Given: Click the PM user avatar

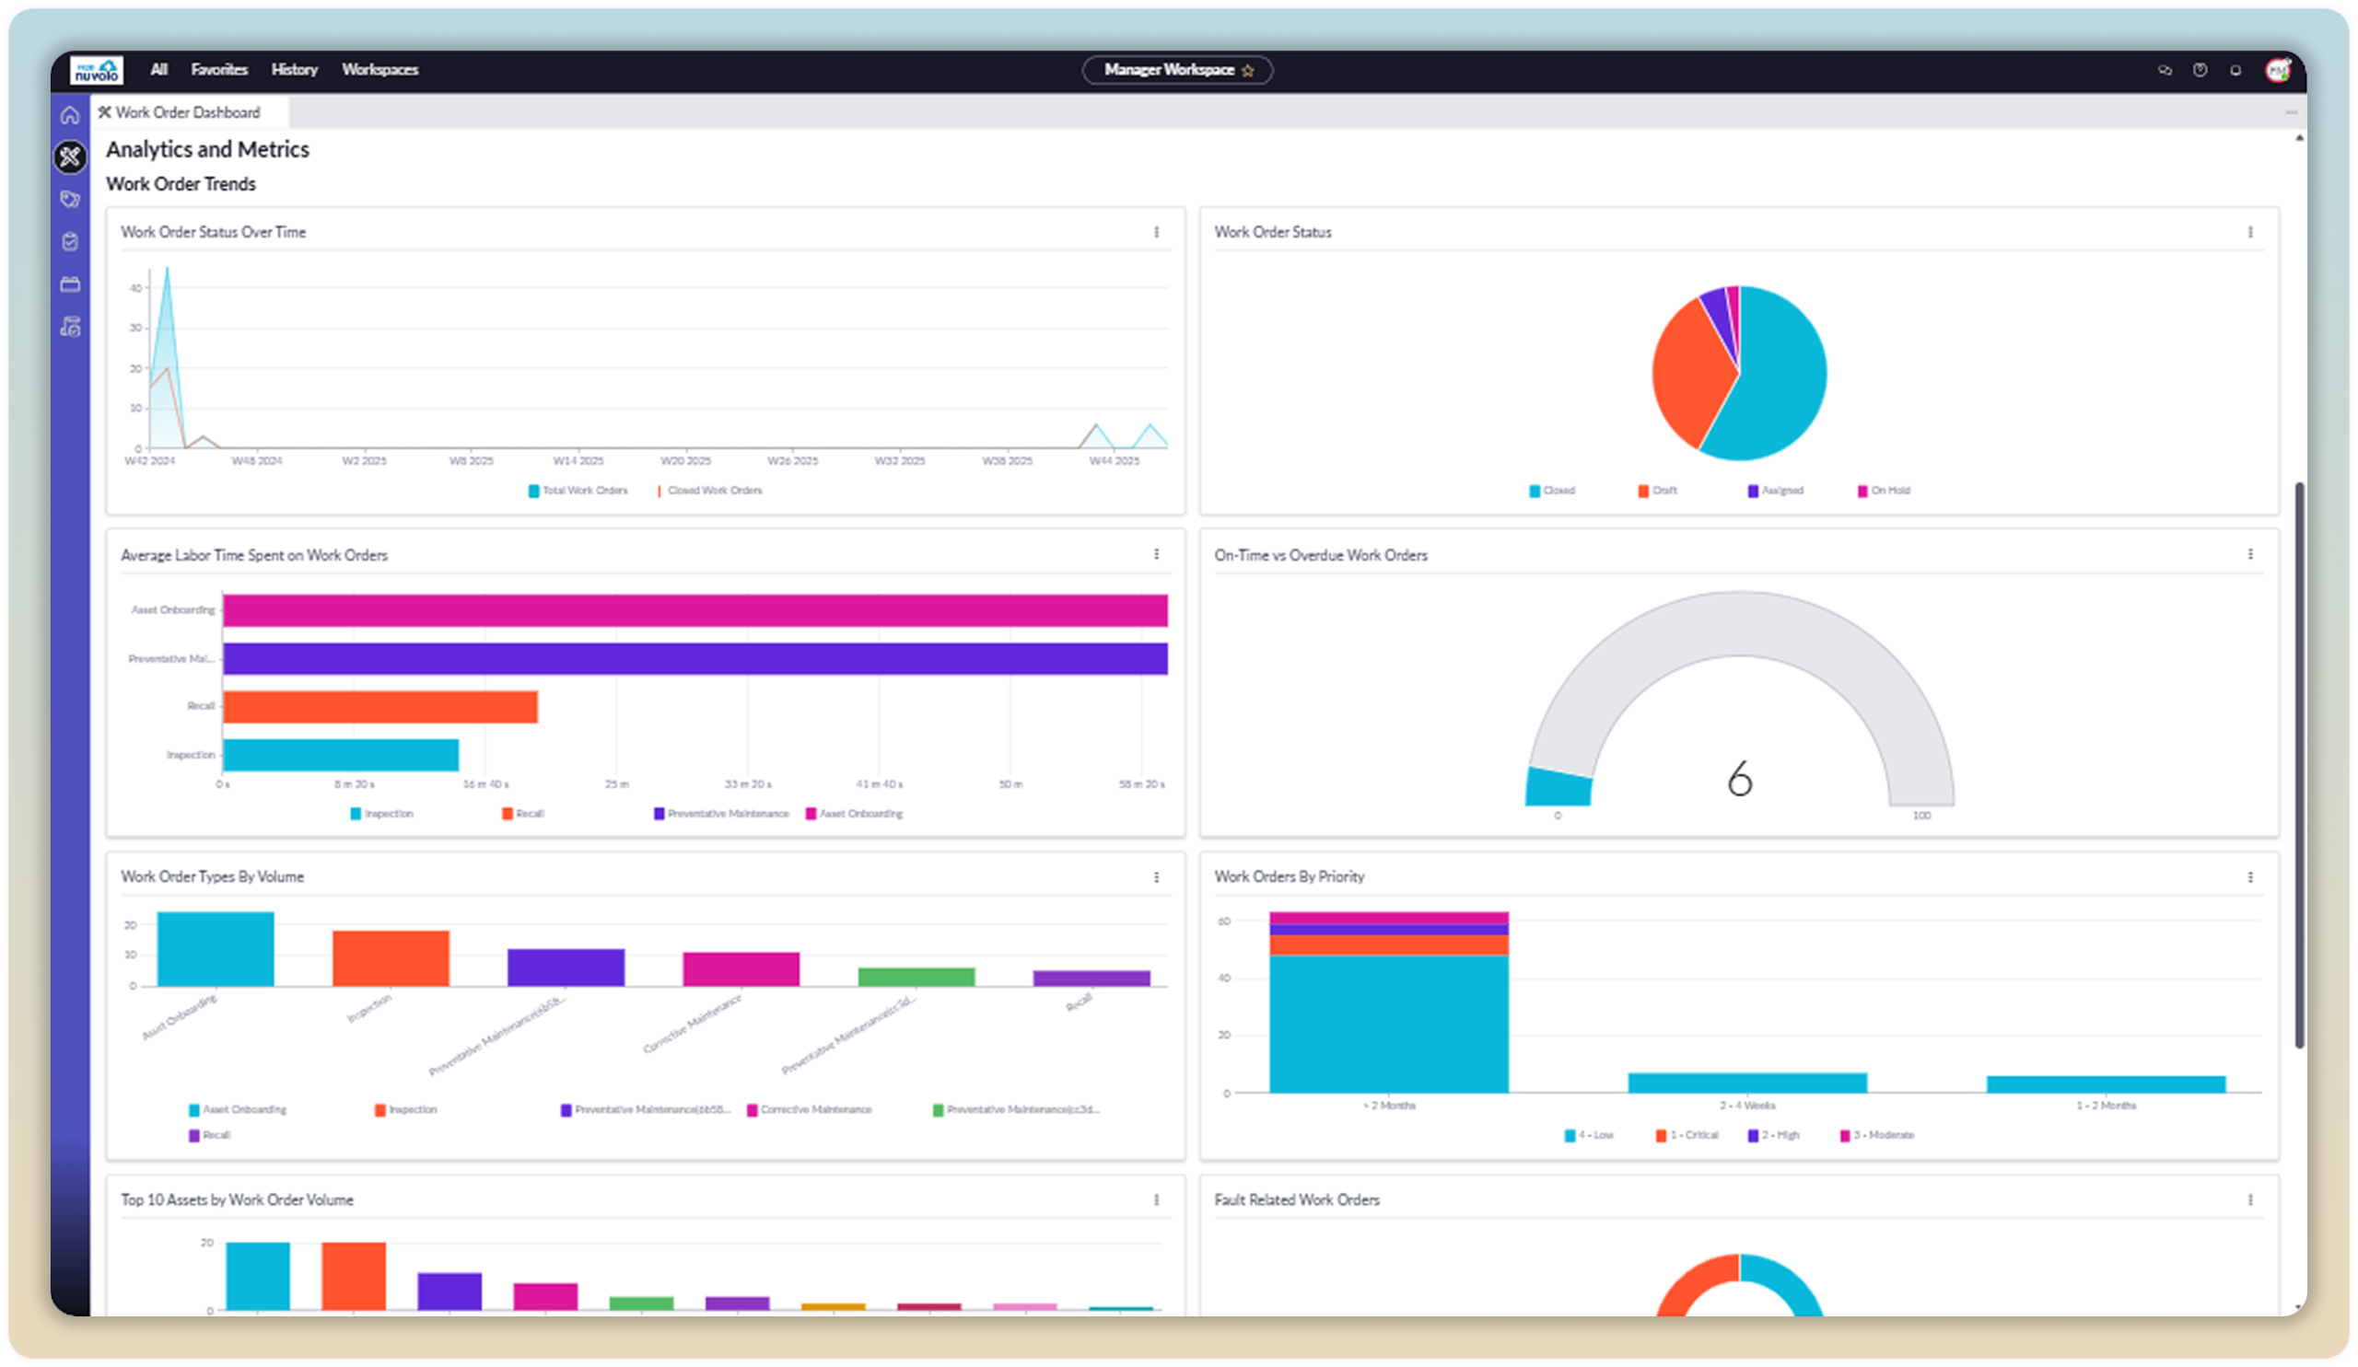Looking at the screenshot, I should click(2281, 70).
